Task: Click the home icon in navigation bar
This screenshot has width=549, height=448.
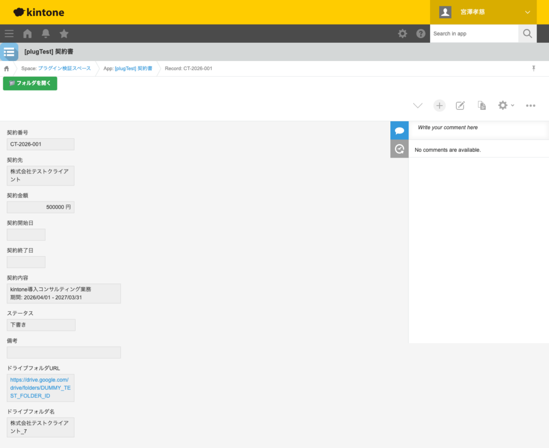Action: [x=27, y=33]
